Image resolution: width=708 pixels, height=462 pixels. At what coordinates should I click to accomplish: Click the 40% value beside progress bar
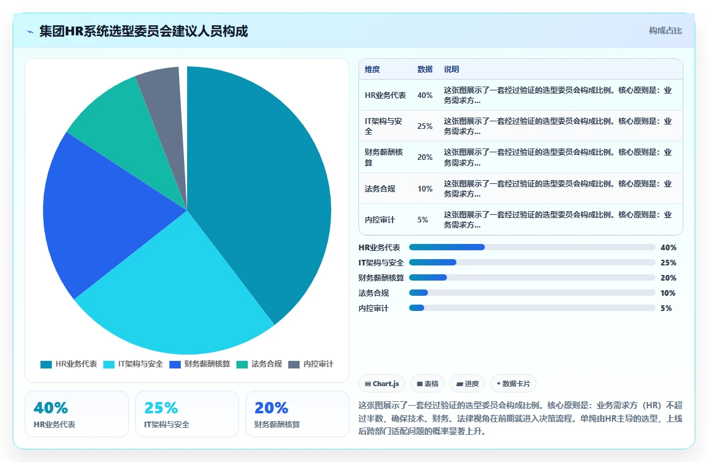click(x=668, y=248)
